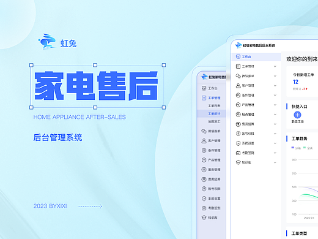This screenshot has width=318, height=239.
Task: Expand 系统设置 chevron in front window
Action: click(x=275, y=143)
